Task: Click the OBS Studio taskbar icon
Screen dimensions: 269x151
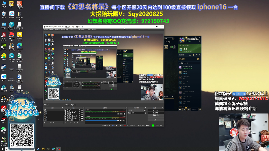Action: (x=59, y=149)
